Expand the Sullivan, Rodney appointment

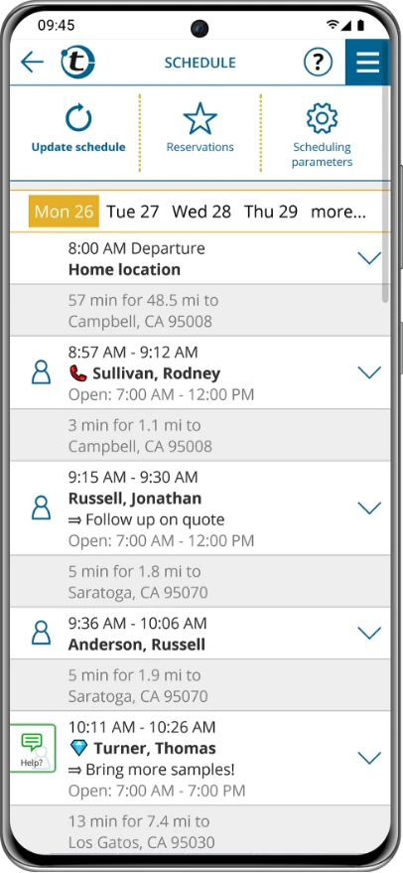click(x=369, y=372)
